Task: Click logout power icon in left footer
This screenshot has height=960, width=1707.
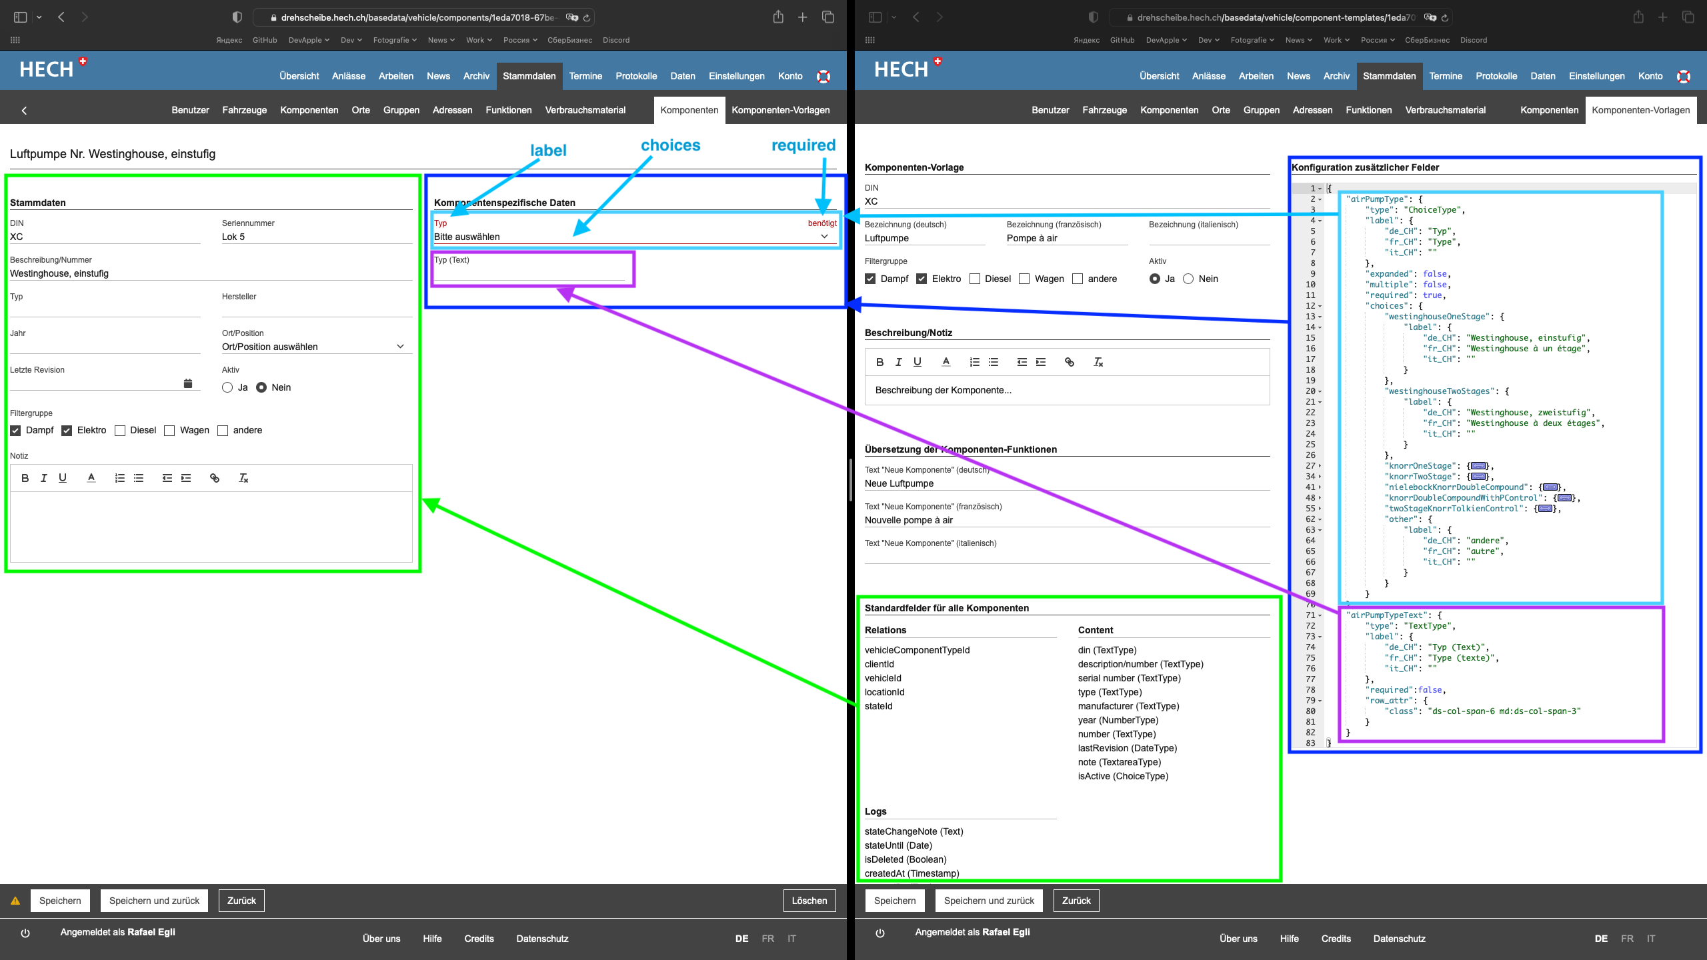Action: (25, 933)
